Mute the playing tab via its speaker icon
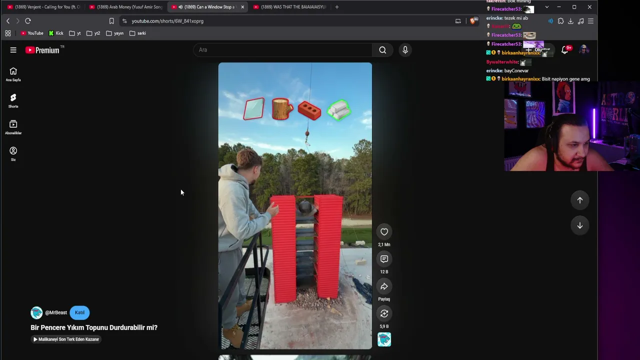The height and width of the screenshot is (360, 640). point(180,7)
